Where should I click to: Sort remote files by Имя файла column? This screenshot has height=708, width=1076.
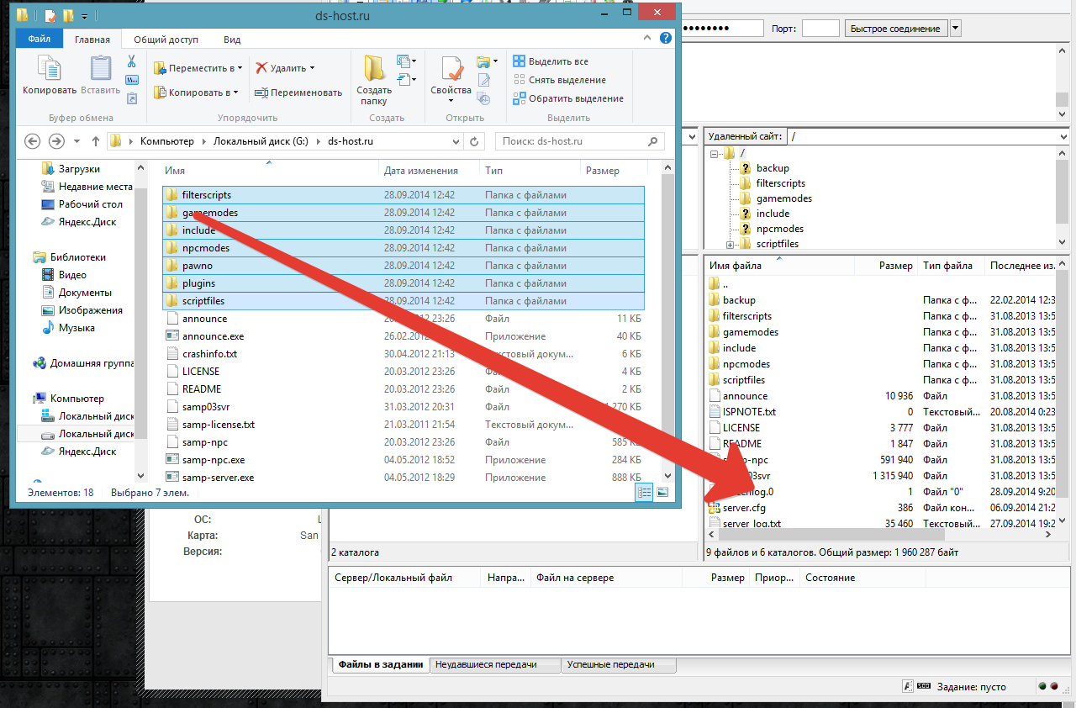778,265
